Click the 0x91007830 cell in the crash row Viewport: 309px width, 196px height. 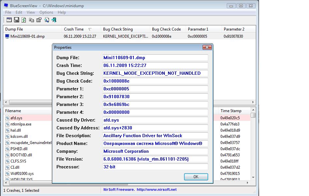click(233, 36)
